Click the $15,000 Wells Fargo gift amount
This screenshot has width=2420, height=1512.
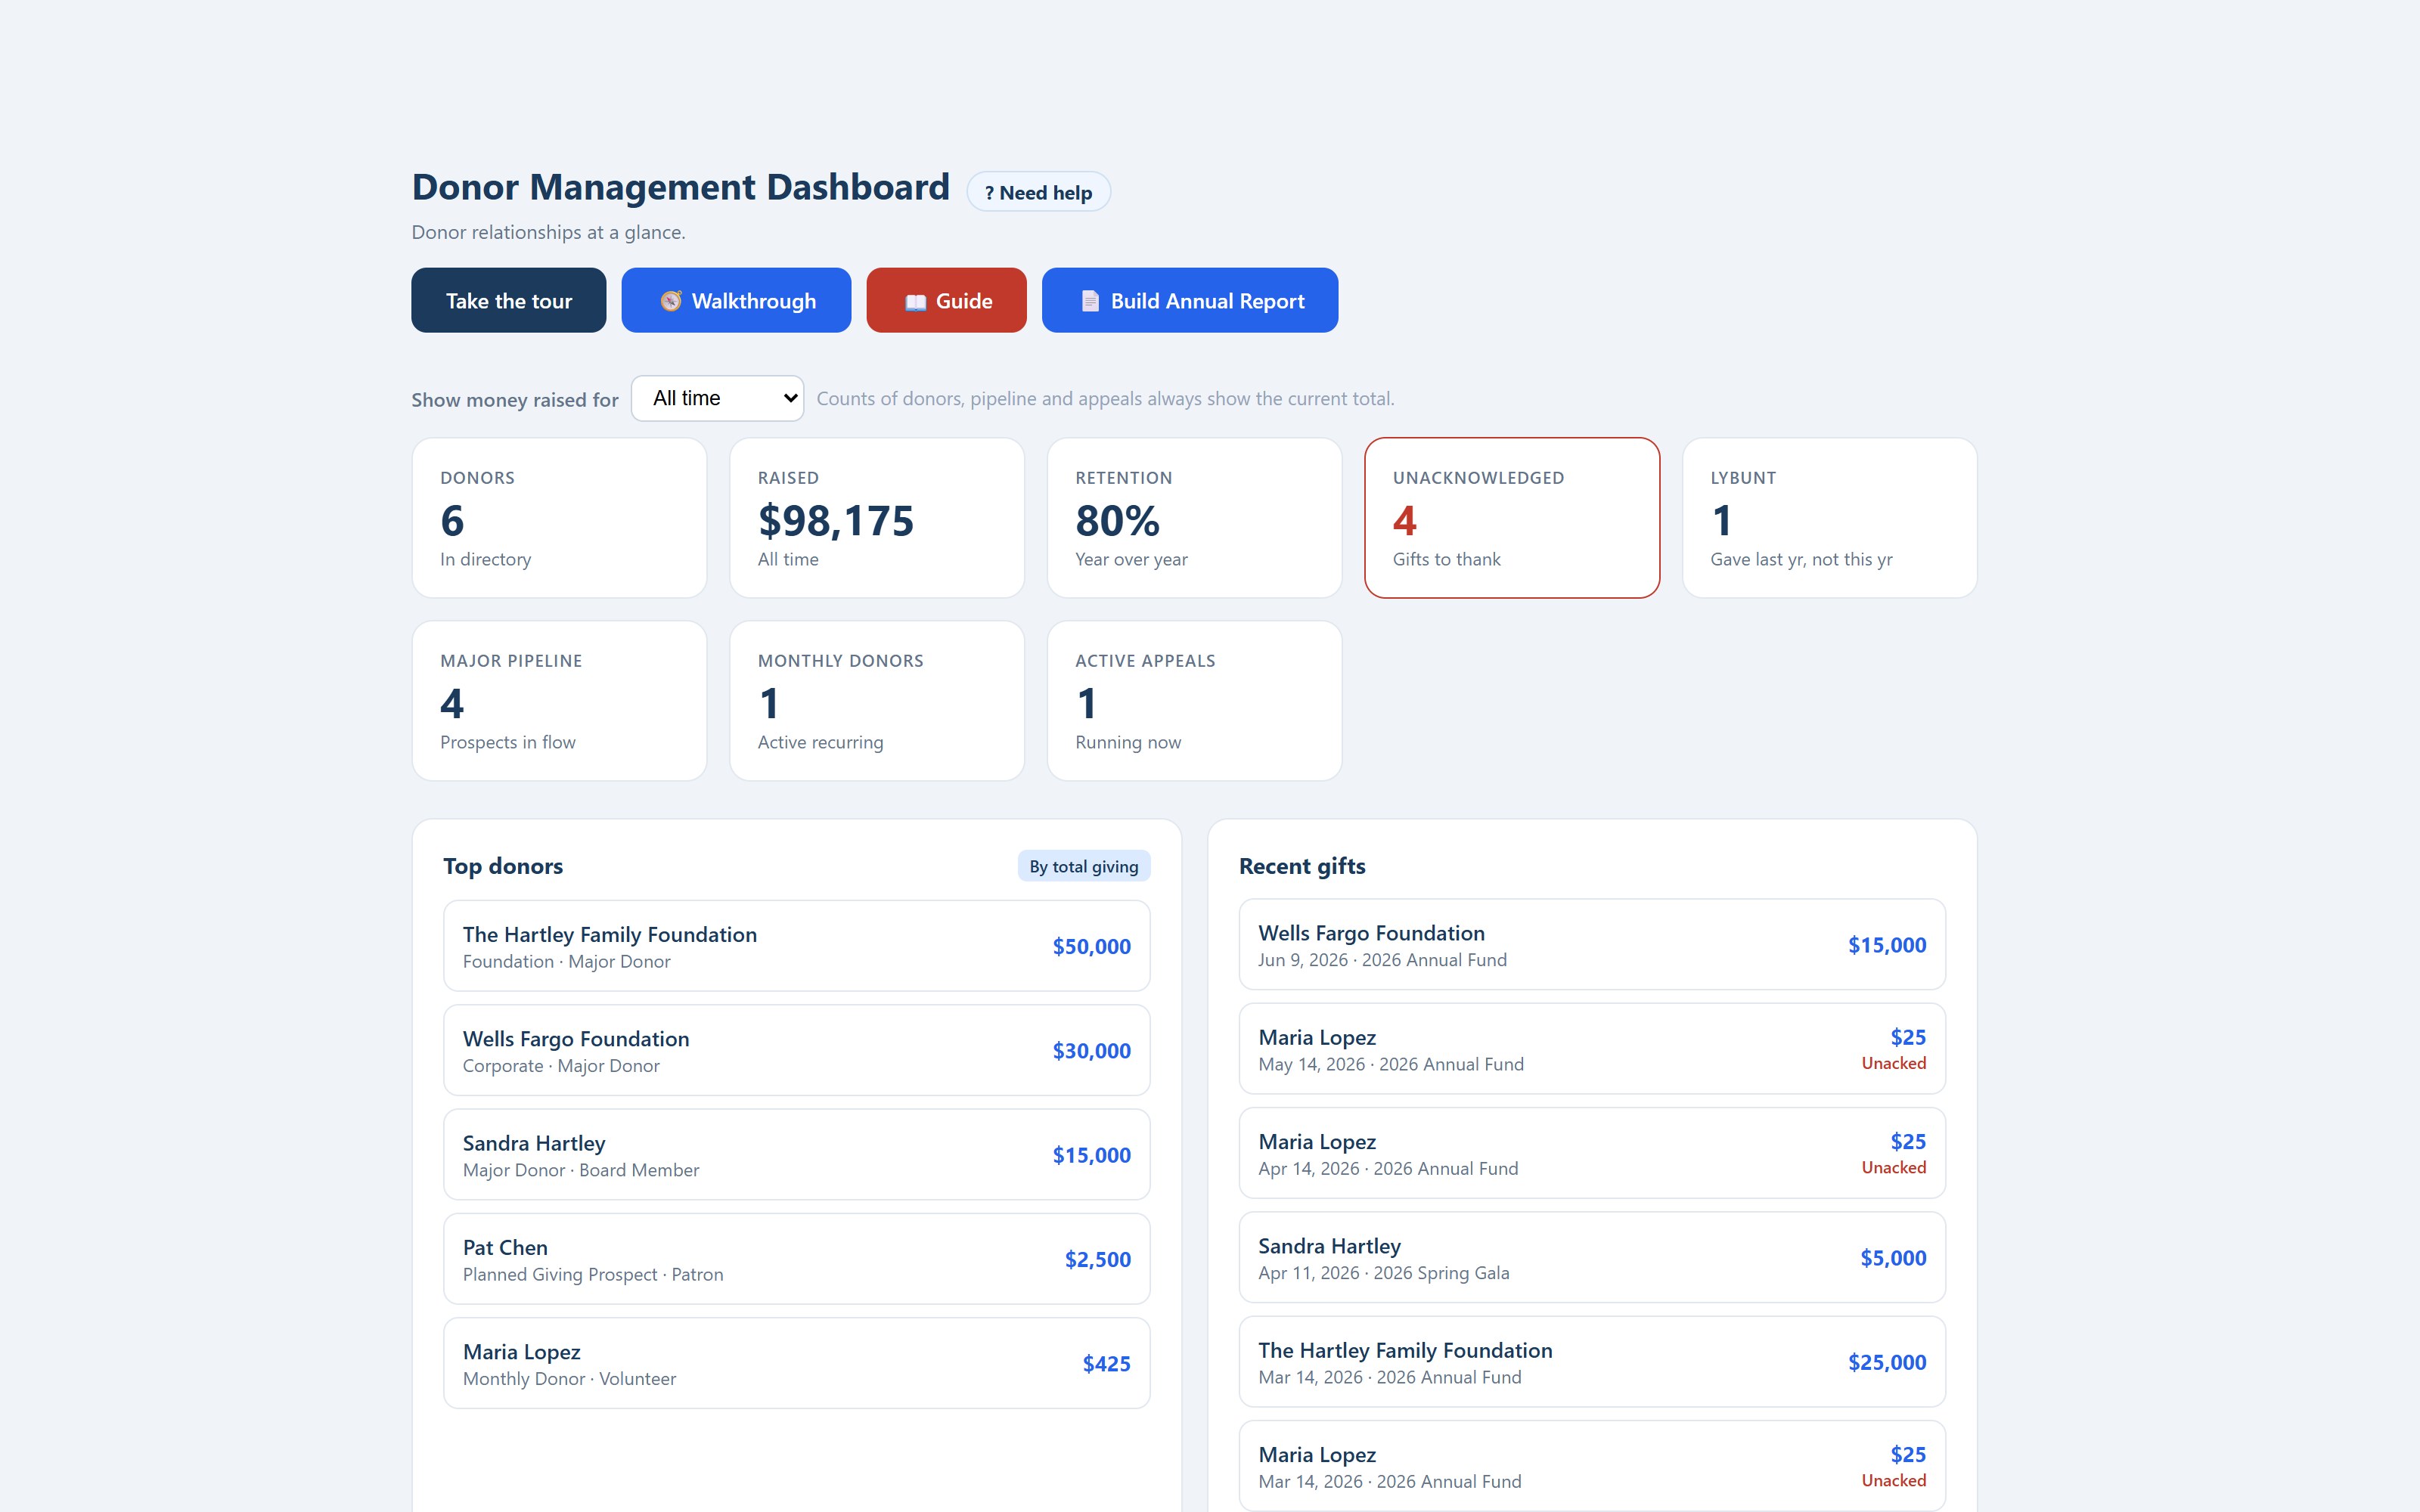click(1886, 945)
